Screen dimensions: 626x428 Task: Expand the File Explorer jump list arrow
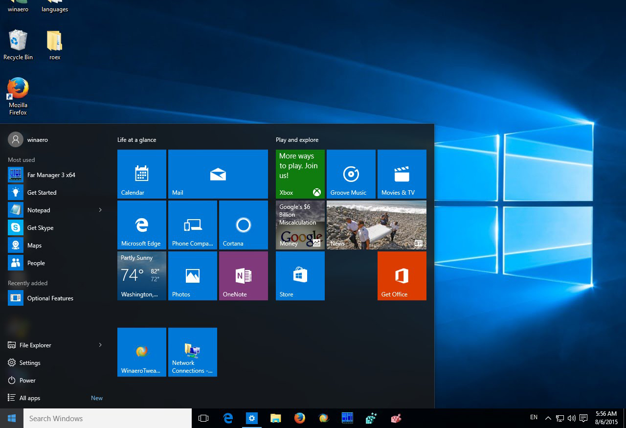(x=100, y=345)
